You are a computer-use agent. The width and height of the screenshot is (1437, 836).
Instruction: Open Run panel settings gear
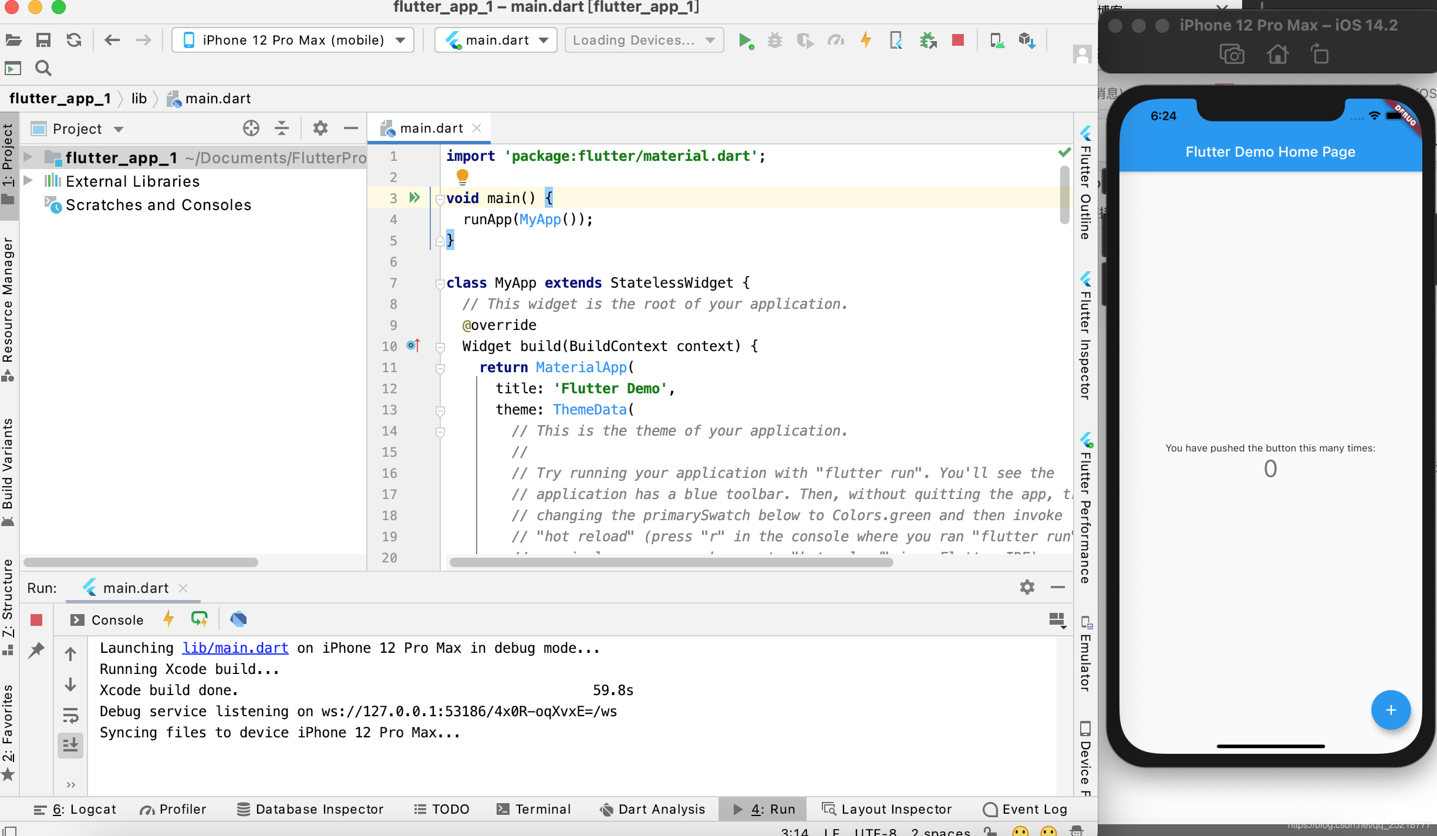[x=1027, y=587]
